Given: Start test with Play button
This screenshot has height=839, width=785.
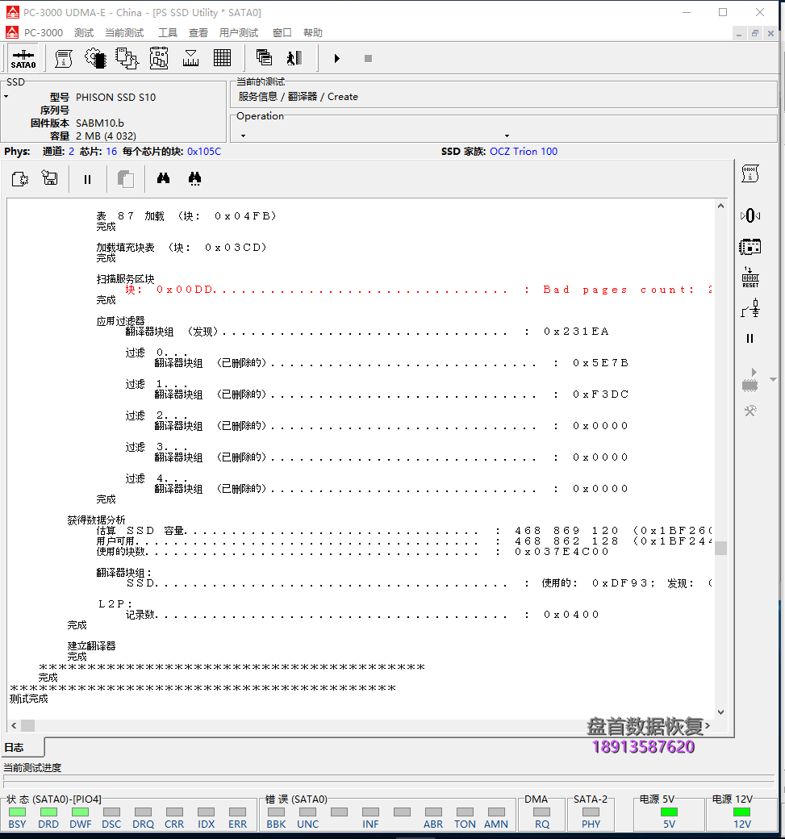Looking at the screenshot, I should click(336, 58).
